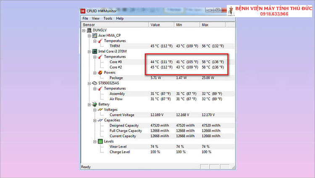
Task: Click the Capacities graph icon
Action: click(x=100, y=120)
